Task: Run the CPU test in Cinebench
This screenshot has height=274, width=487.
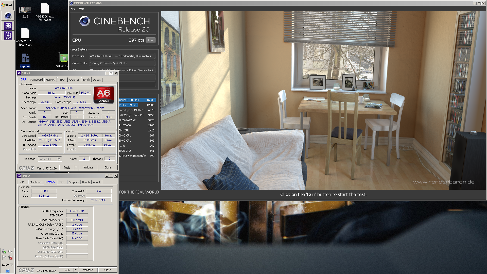Action: tap(150, 40)
